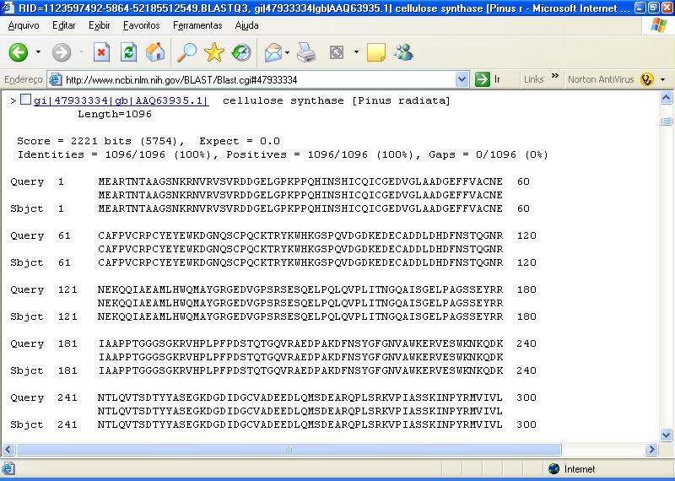Open Mail envelope icon
The height and width of the screenshot is (481, 675).
pos(273,52)
